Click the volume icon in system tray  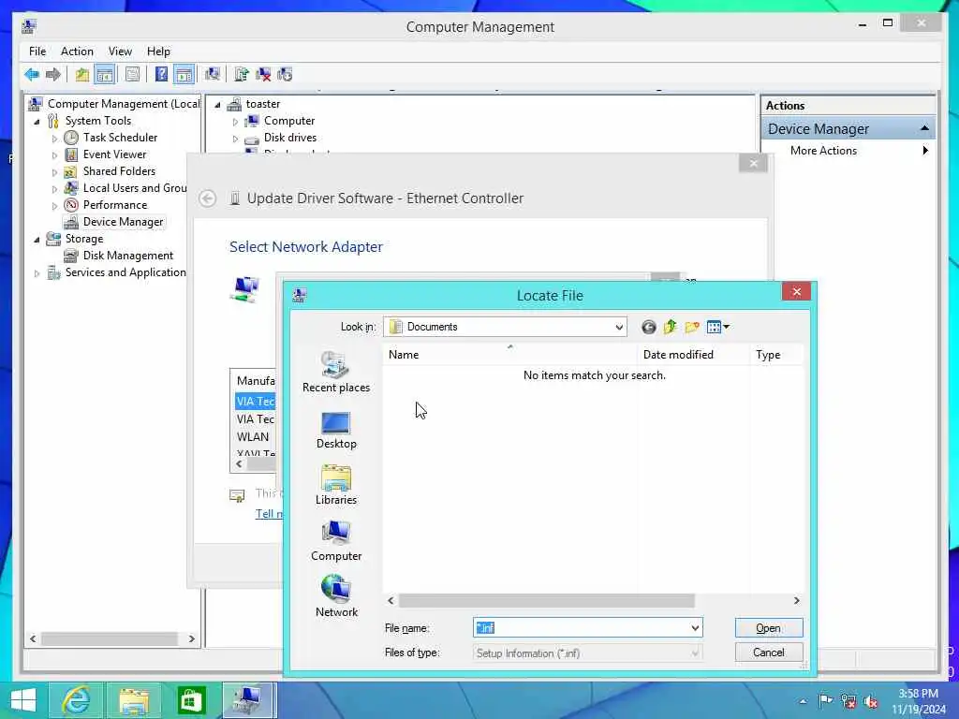(x=871, y=701)
